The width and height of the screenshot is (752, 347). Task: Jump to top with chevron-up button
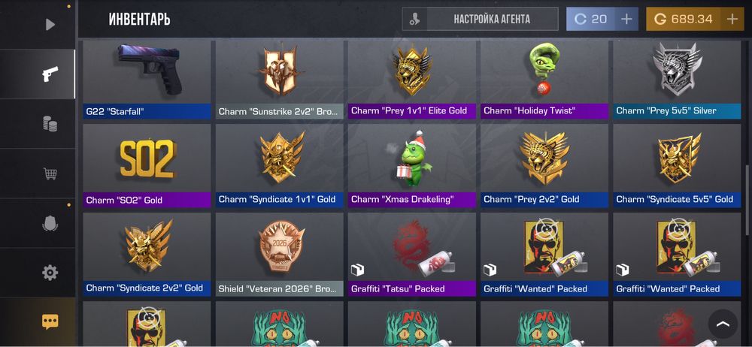723,324
